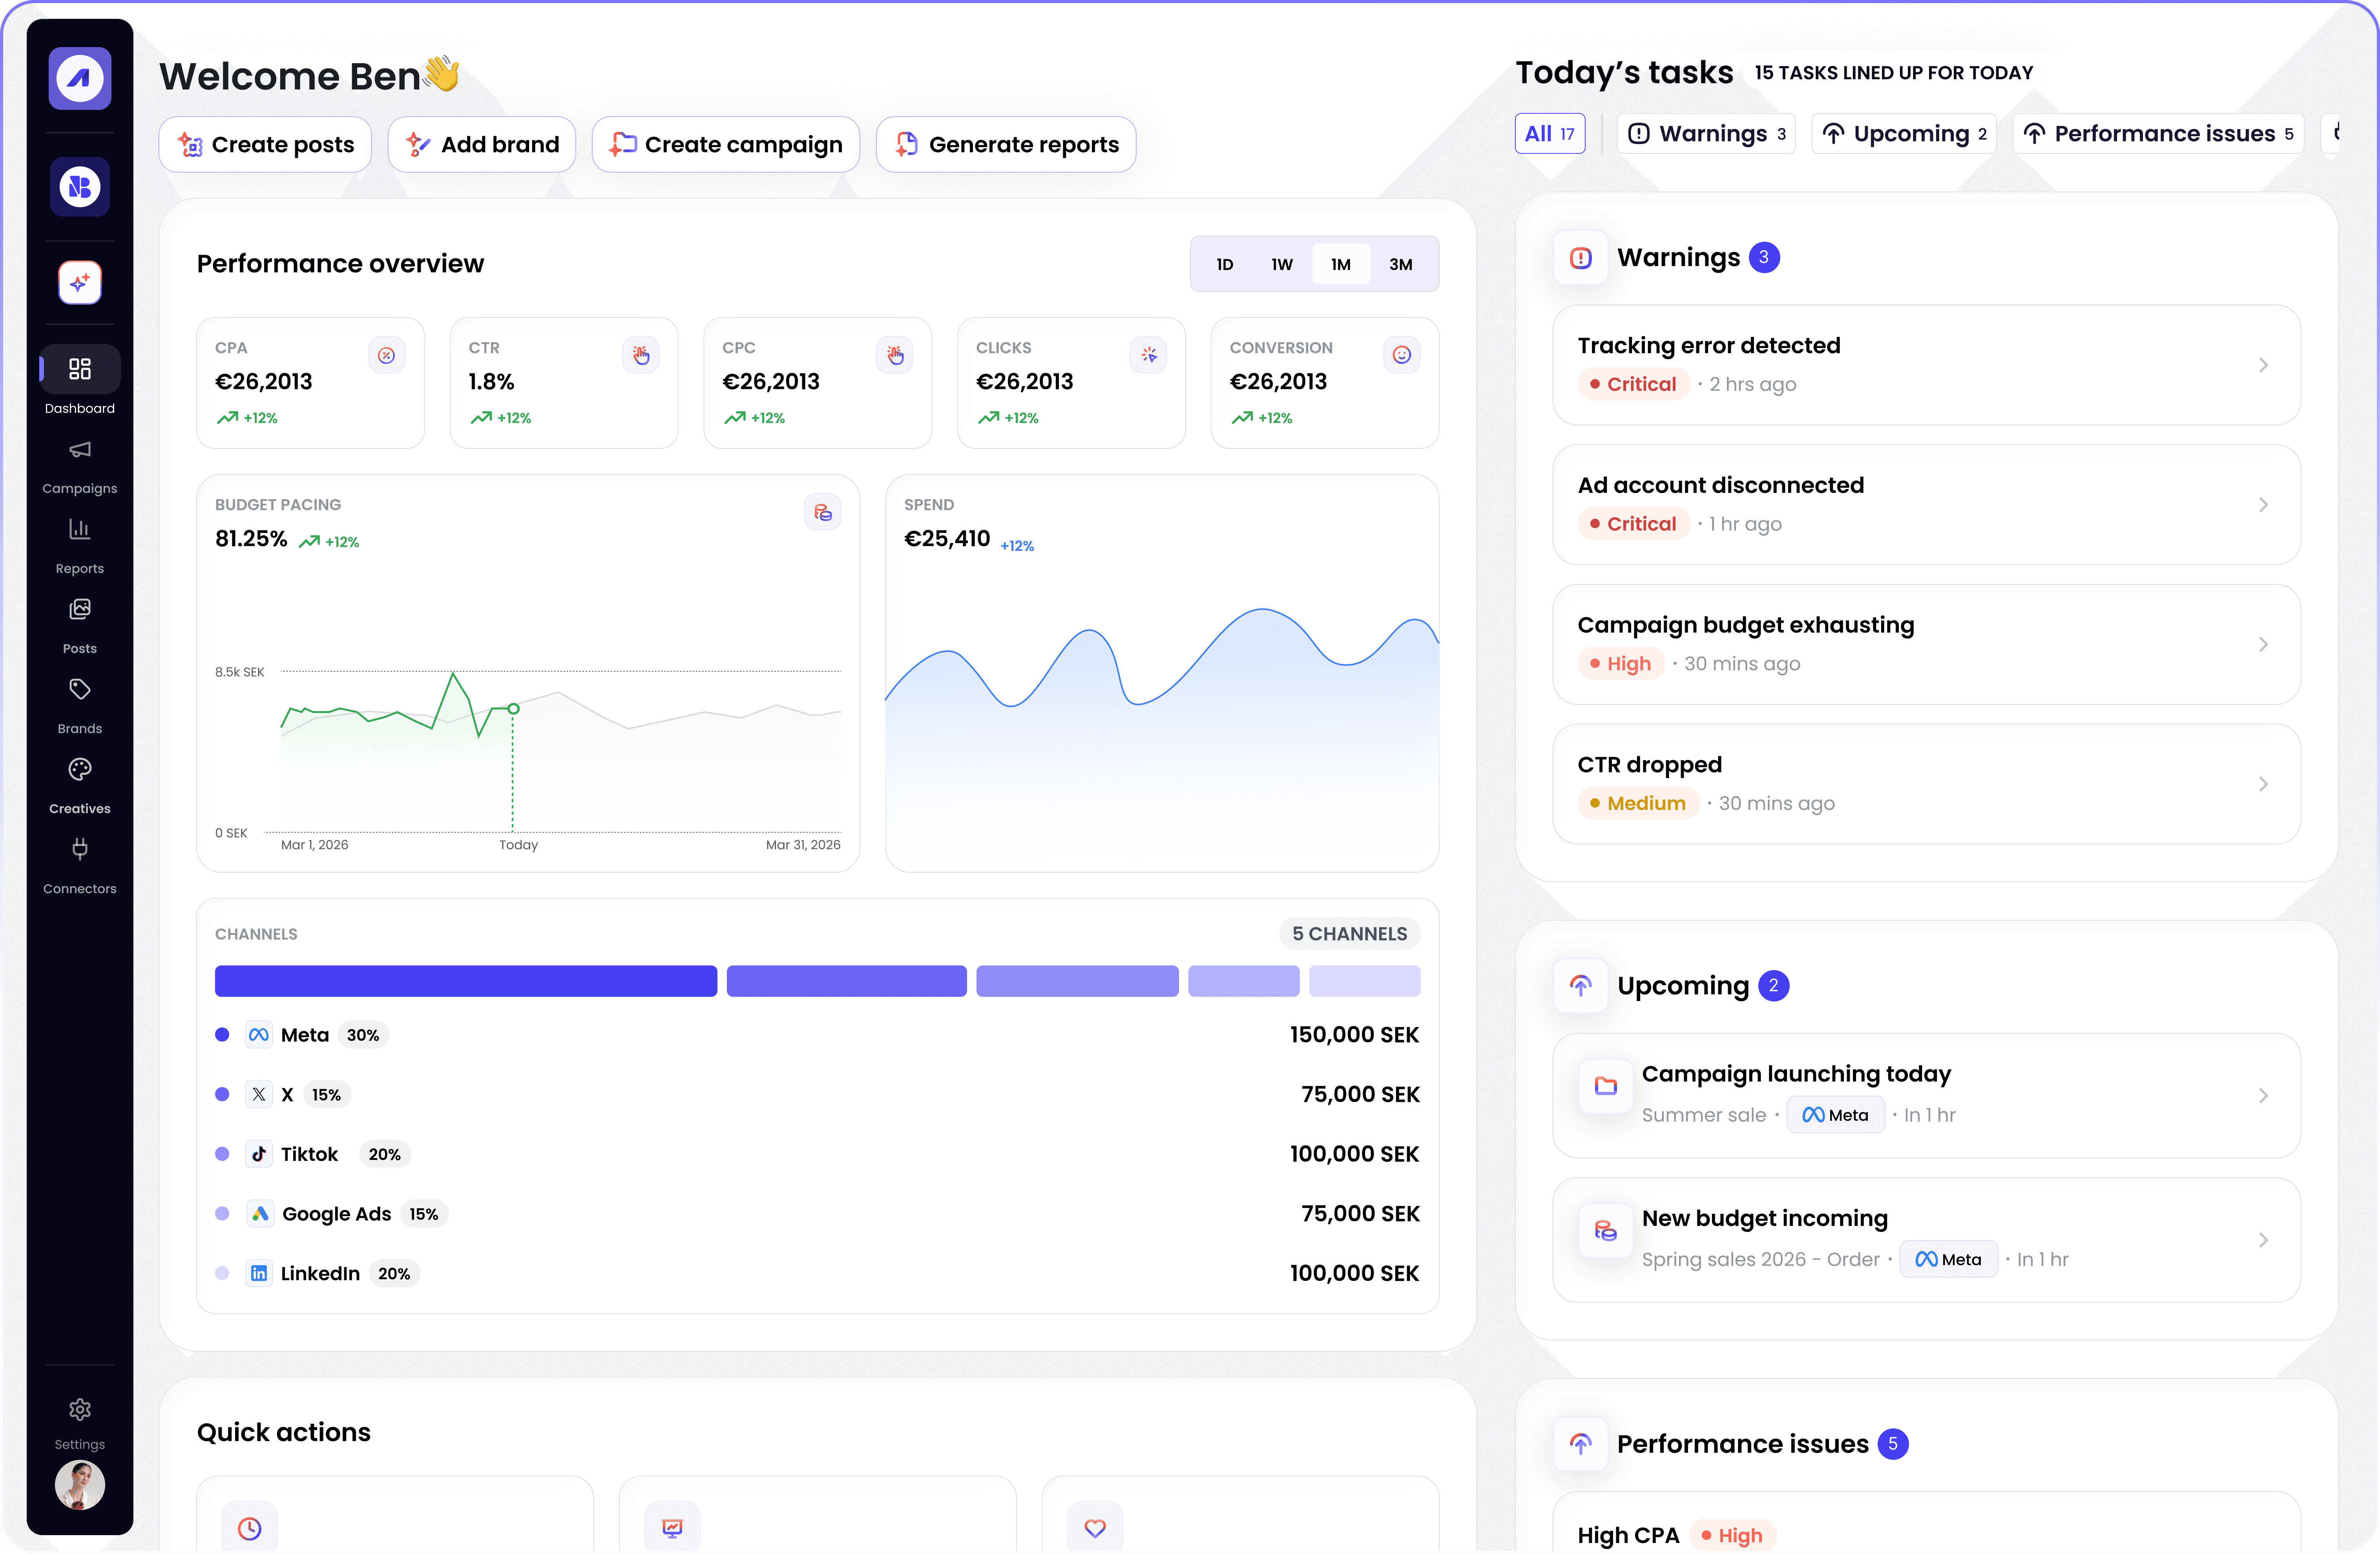Click the Performance issues section icon

(x=1580, y=1444)
